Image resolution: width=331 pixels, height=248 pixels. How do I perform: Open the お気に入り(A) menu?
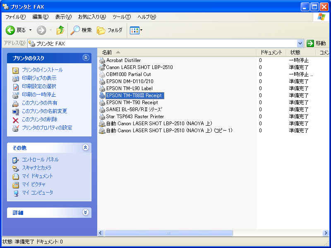coord(92,17)
